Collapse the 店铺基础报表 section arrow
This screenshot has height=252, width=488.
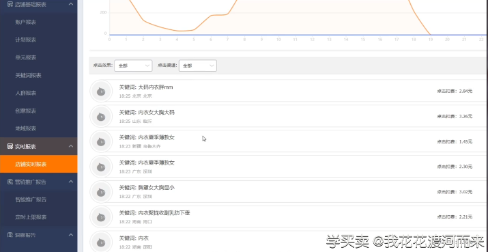[x=71, y=4]
